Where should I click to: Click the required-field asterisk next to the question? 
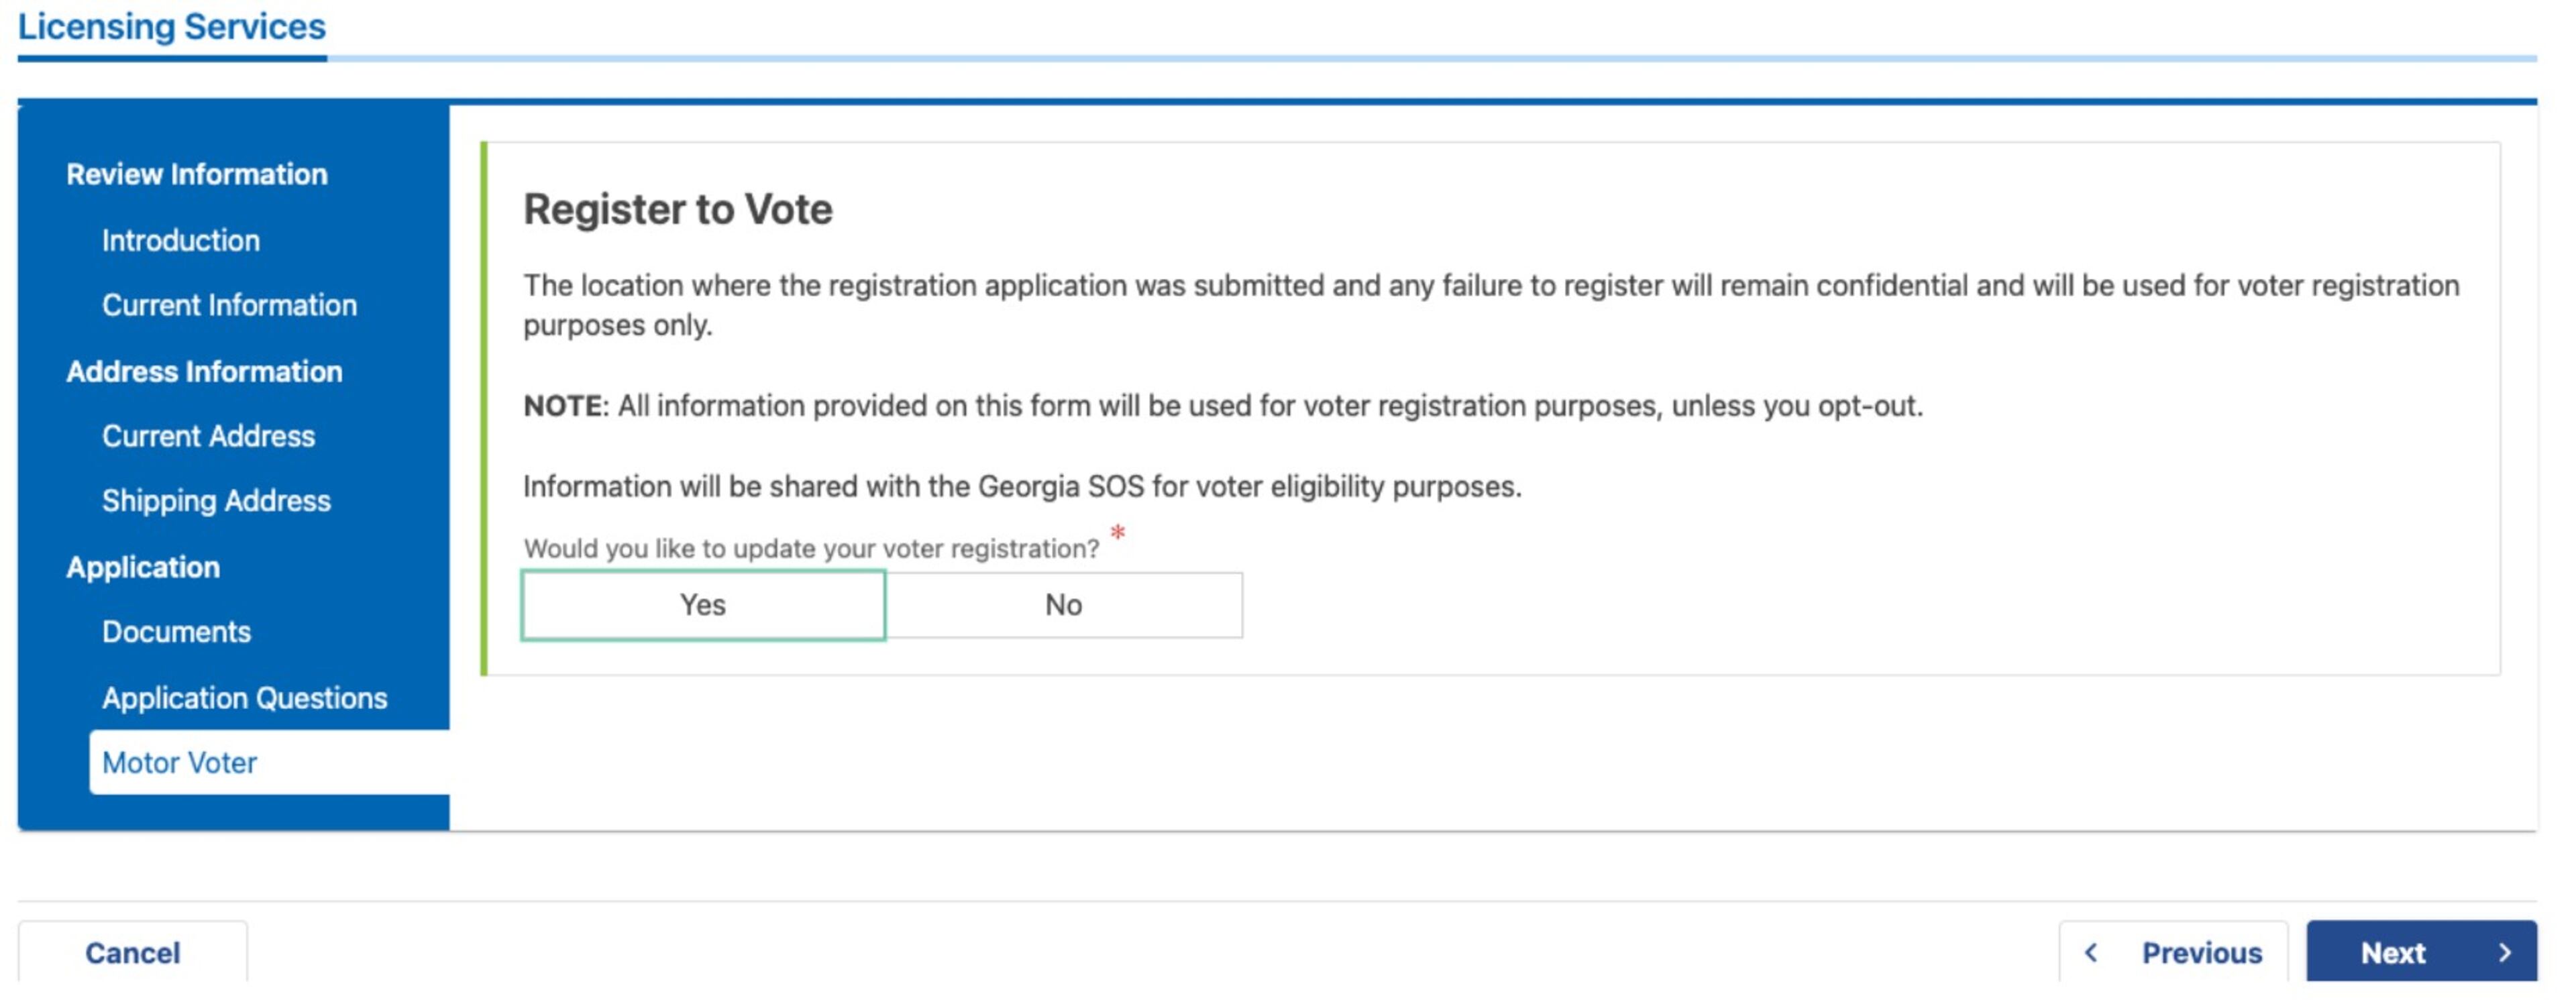pos(1117,532)
